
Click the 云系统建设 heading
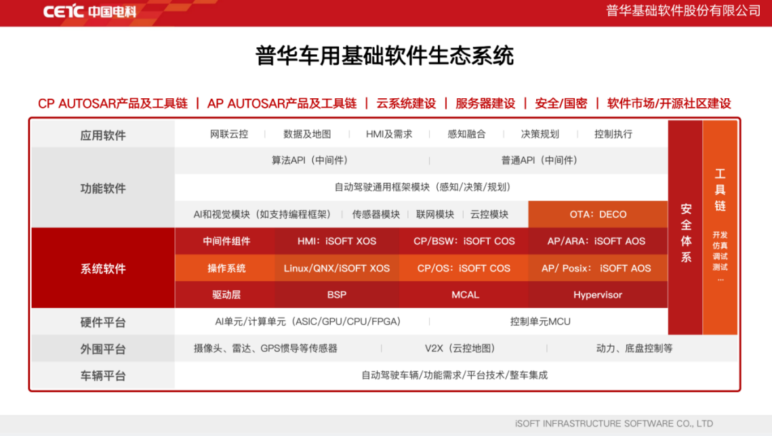tap(406, 104)
